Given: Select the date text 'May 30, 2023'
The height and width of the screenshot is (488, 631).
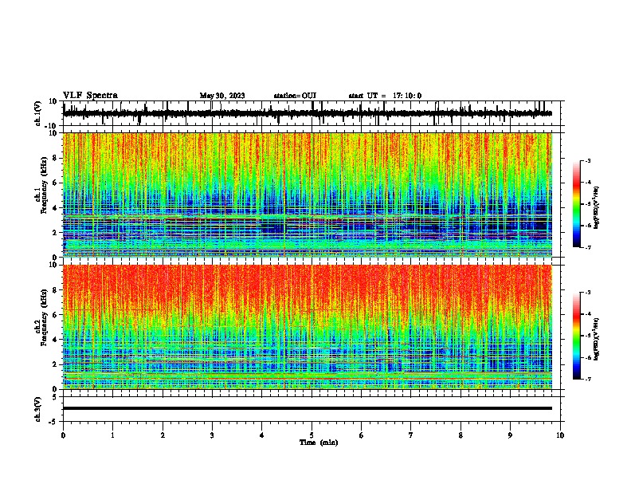Looking at the screenshot, I should (222, 96).
